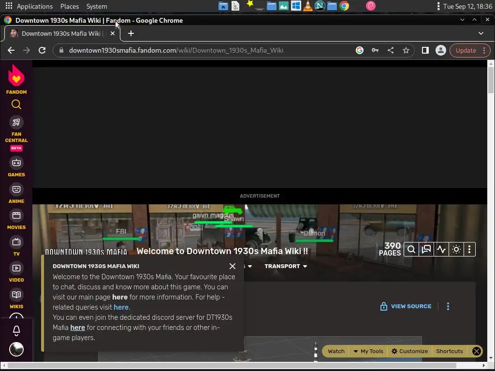Viewport: 495px width, 371px height.
Task: Launch Chrome from the top panel
Action: (x=344, y=6)
